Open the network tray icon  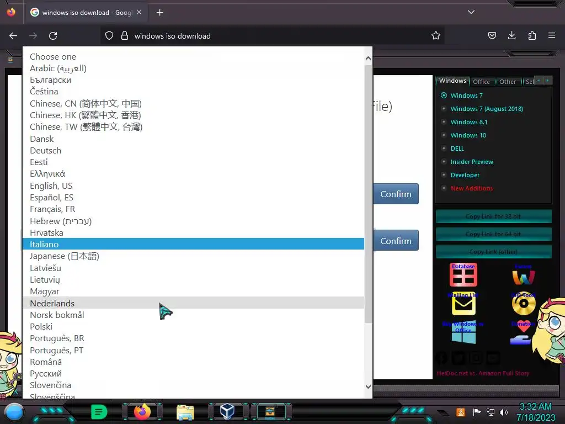point(491,412)
